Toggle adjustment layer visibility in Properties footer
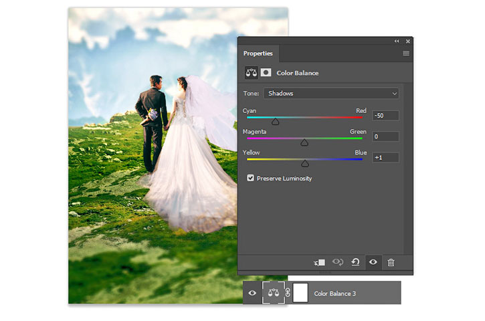The image size is (485, 321). pyautogui.click(x=373, y=262)
